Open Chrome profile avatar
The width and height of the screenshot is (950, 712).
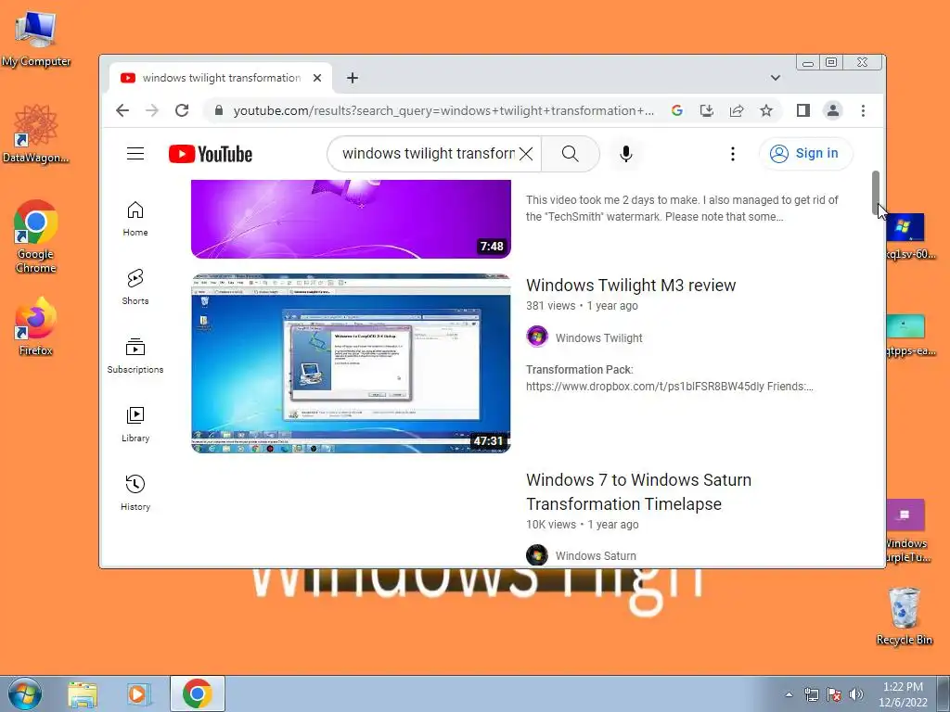833,110
